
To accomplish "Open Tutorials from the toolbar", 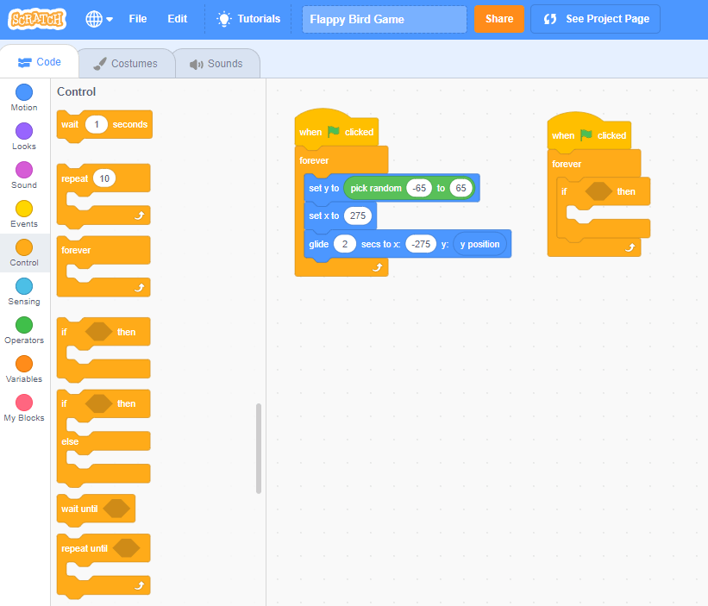I will click(247, 18).
